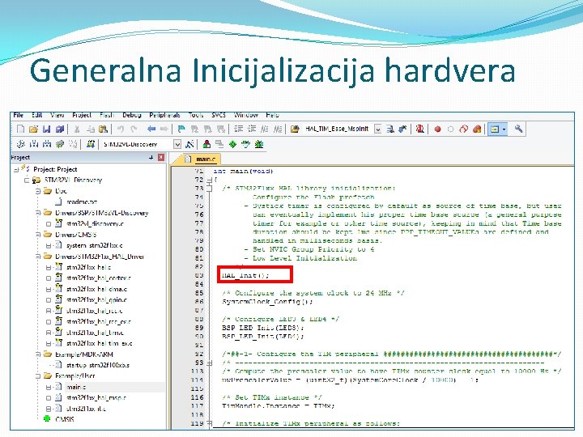Screen dimensions: 583x437
Task: Select stm32vl_discovery.c in project tree
Action: click(x=95, y=223)
